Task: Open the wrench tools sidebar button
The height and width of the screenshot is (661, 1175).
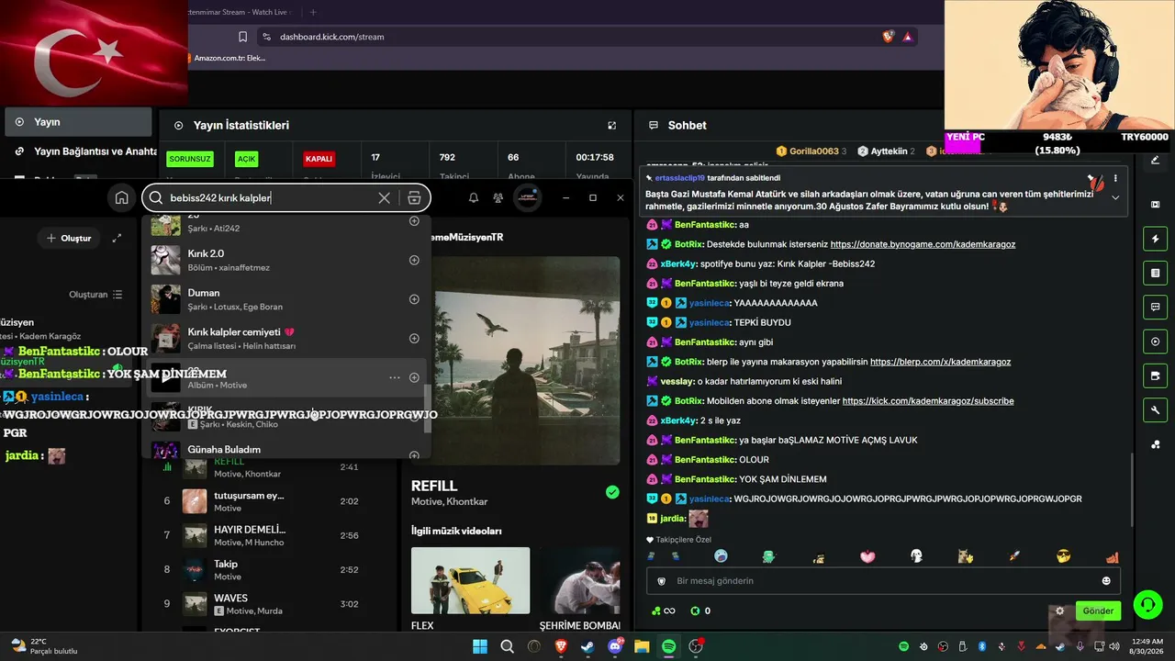Action: click(x=1155, y=409)
